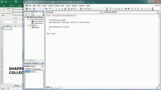
Task: Open the Module1 Module properties dropdown
Action: coord(42,66)
